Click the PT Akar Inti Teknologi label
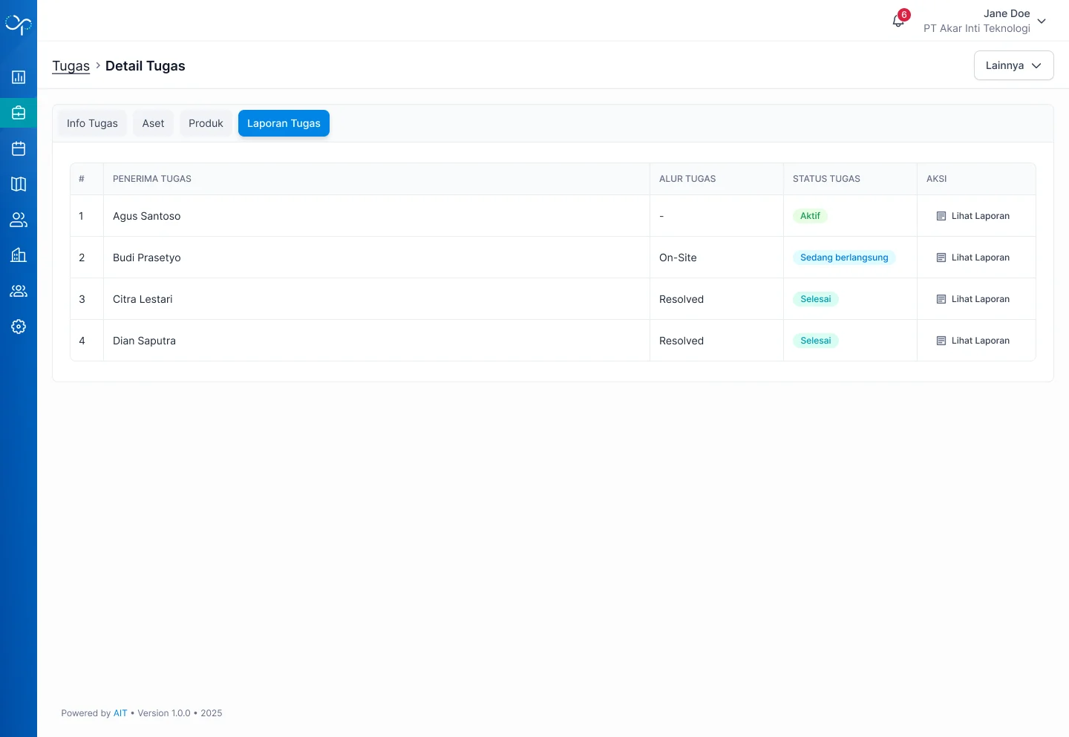 [976, 28]
